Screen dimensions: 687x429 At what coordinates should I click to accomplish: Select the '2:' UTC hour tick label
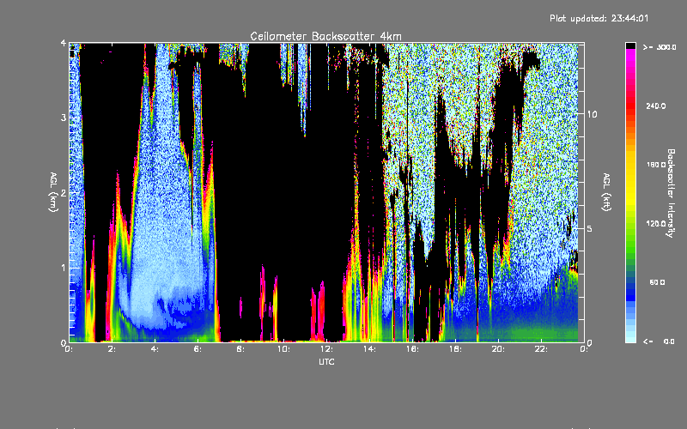click(112, 349)
